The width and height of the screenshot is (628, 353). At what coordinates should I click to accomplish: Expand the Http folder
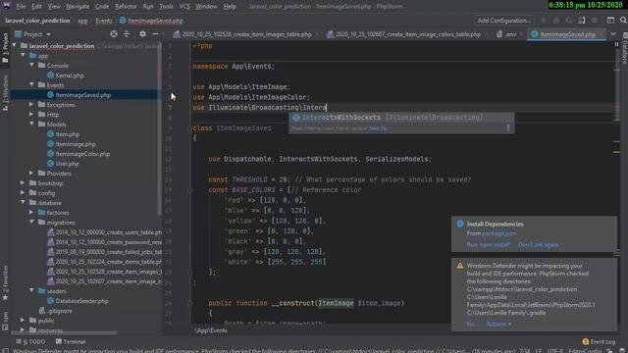31,115
